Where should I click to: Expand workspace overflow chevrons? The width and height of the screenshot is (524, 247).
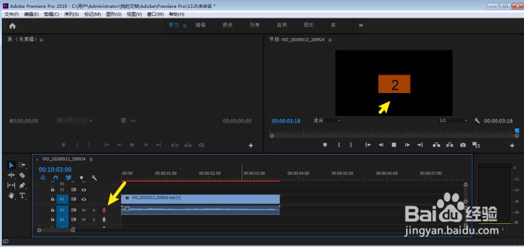(x=361, y=26)
